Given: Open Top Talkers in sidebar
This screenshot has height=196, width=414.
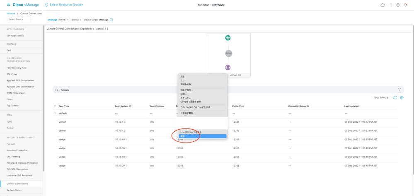Looking at the screenshot, I should click(x=12, y=105).
